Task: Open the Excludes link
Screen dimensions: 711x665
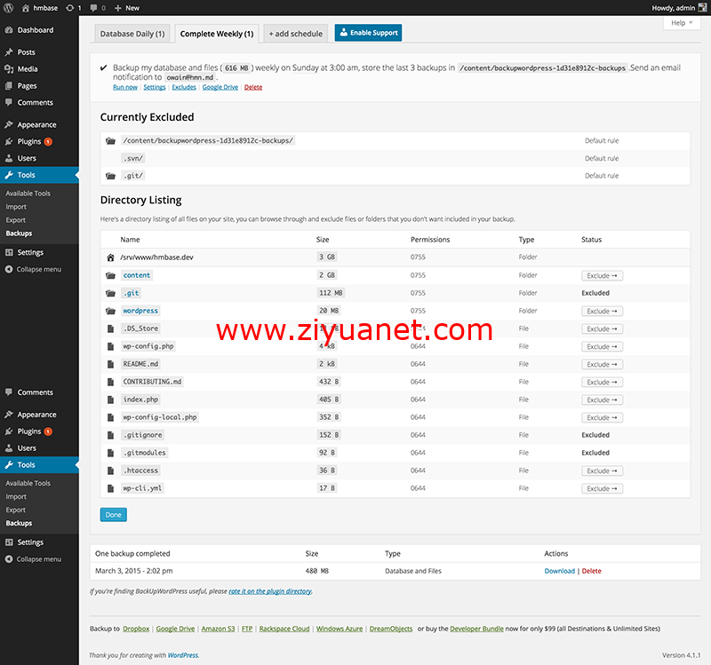Action: [184, 87]
